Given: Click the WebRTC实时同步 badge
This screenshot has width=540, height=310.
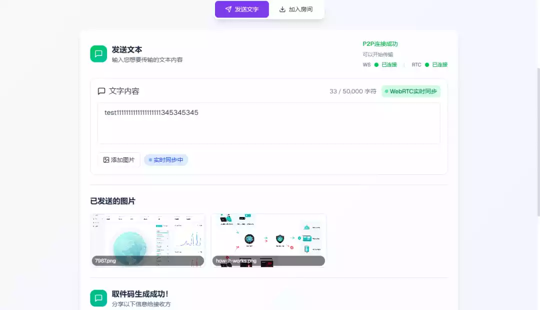Looking at the screenshot, I should coord(411,91).
